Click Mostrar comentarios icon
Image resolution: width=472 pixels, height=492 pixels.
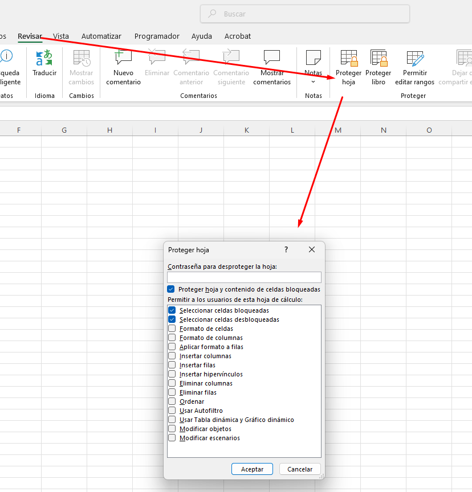tap(272, 58)
